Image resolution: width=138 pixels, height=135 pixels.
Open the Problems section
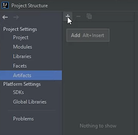pyautogui.click(x=23, y=119)
